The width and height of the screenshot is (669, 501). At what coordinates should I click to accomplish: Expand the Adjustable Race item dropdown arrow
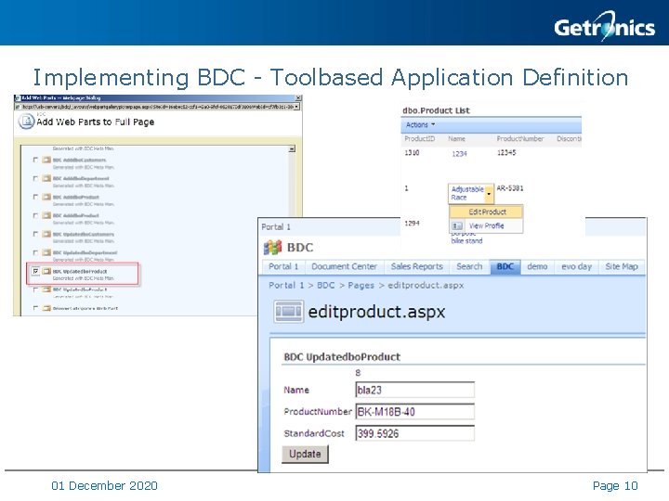tap(489, 194)
